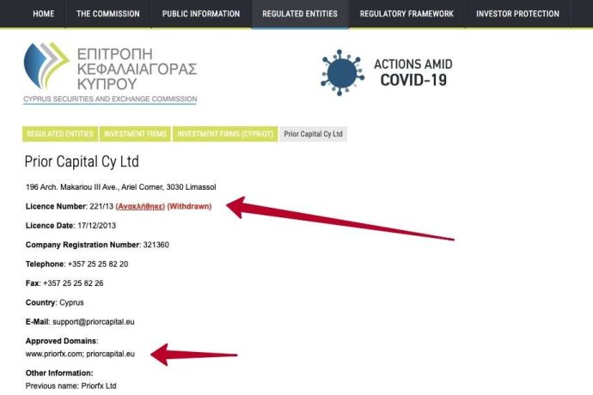Image resolution: width=593 pixels, height=395 pixels.
Task: Click fax number +357 25 25 82 26
Action: point(73,283)
